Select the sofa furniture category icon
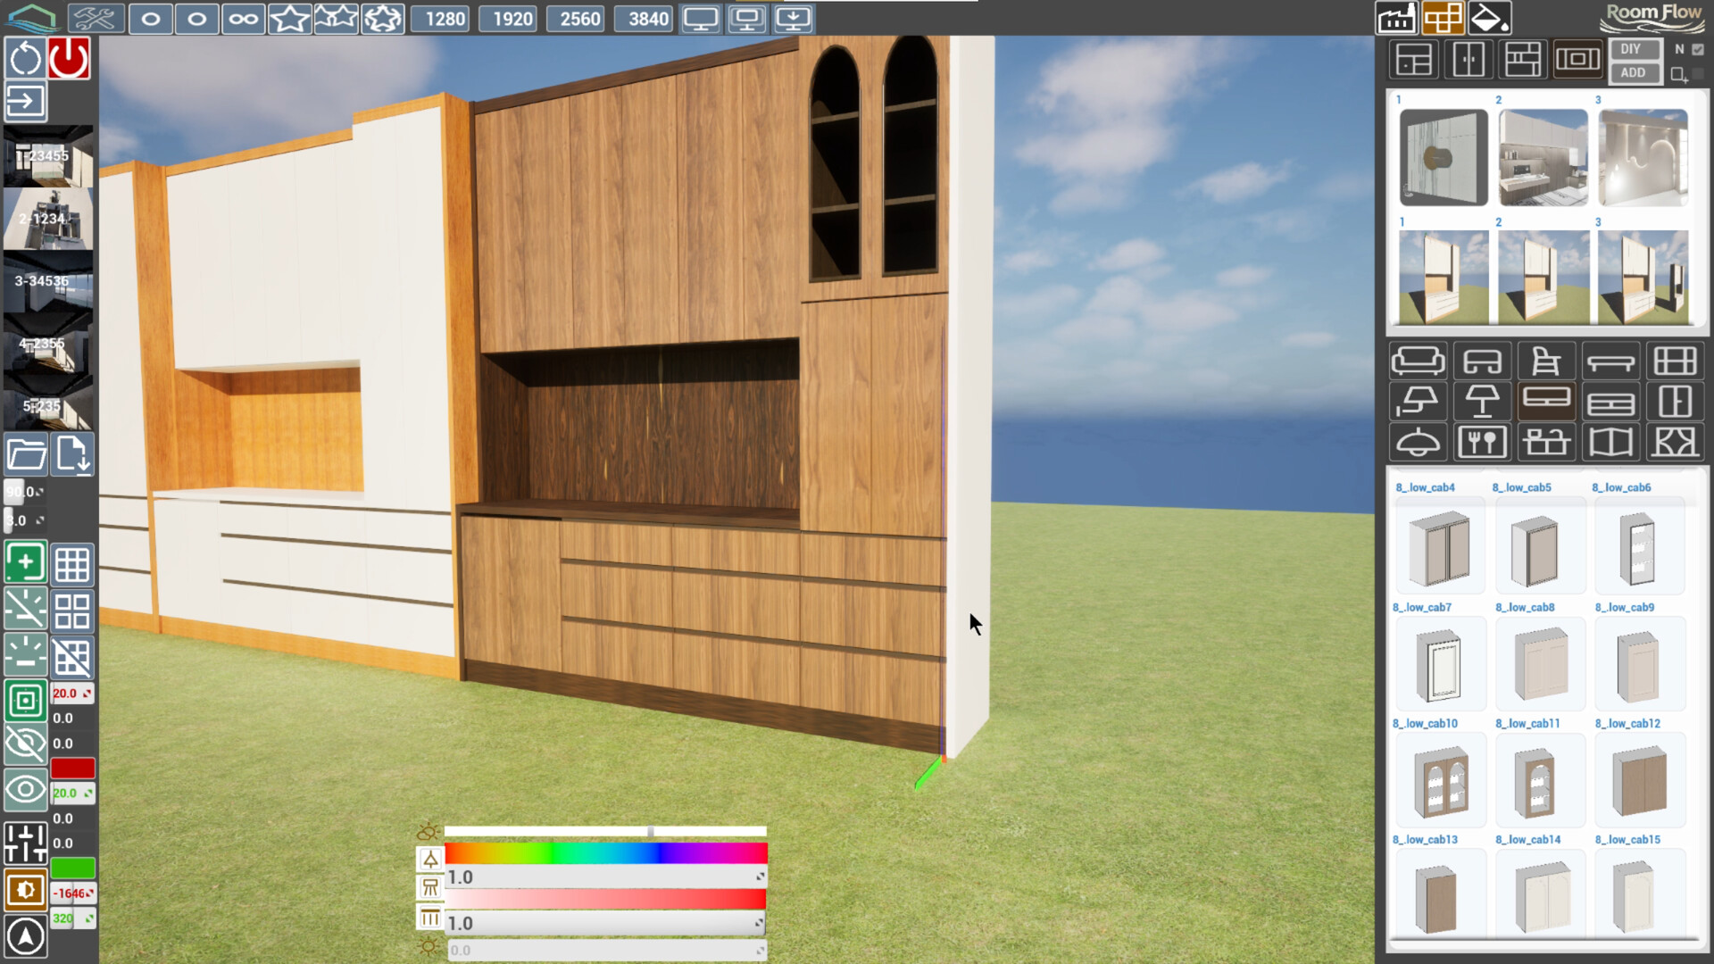Screen dimensions: 1714x964 pyautogui.click(x=1418, y=361)
